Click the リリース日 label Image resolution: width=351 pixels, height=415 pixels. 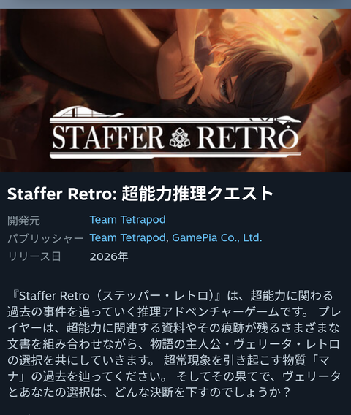click(x=34, y=256)
